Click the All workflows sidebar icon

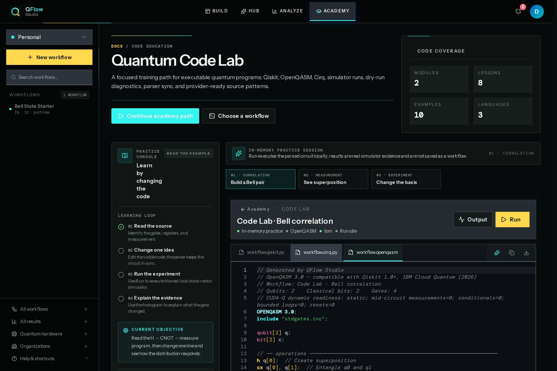tap(14, 309)
